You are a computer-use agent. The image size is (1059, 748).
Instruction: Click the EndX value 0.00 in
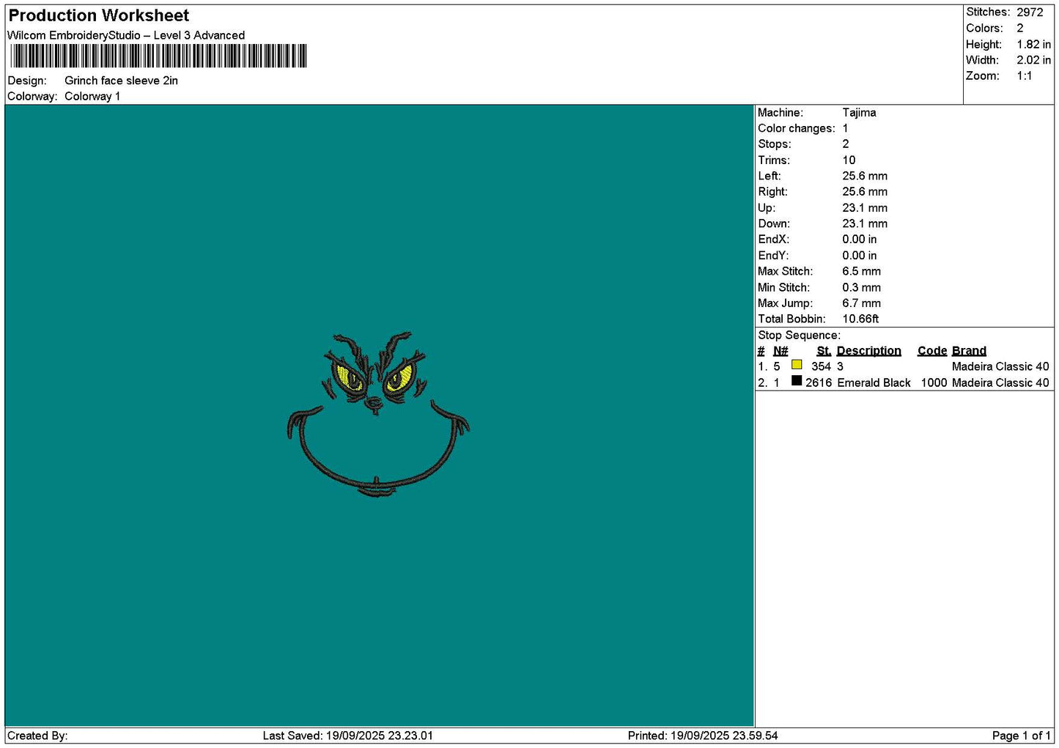pos(860,240)
